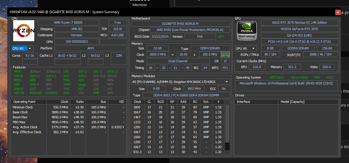
Task: Close the HWiNFO64 System Summary window
Action: coord(338,12)
